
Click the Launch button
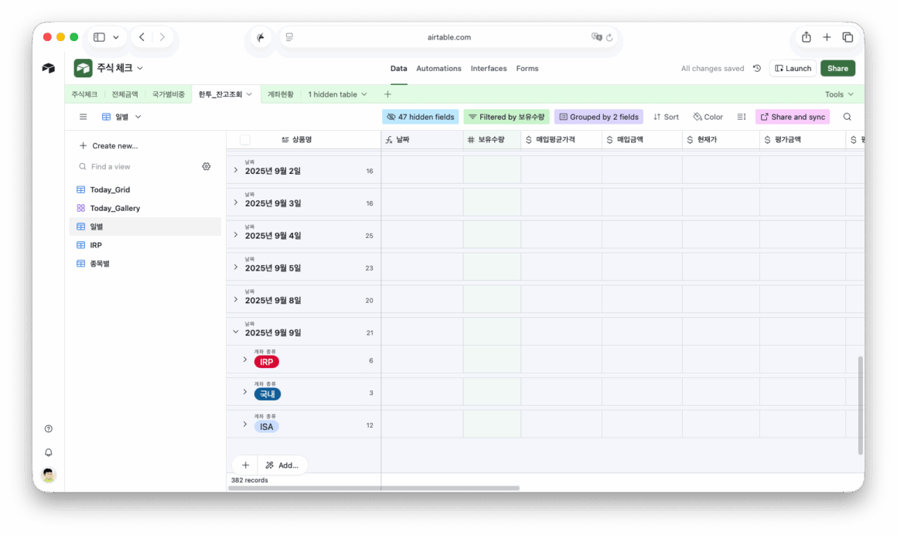pyautogui.click(x=793, y=69)
